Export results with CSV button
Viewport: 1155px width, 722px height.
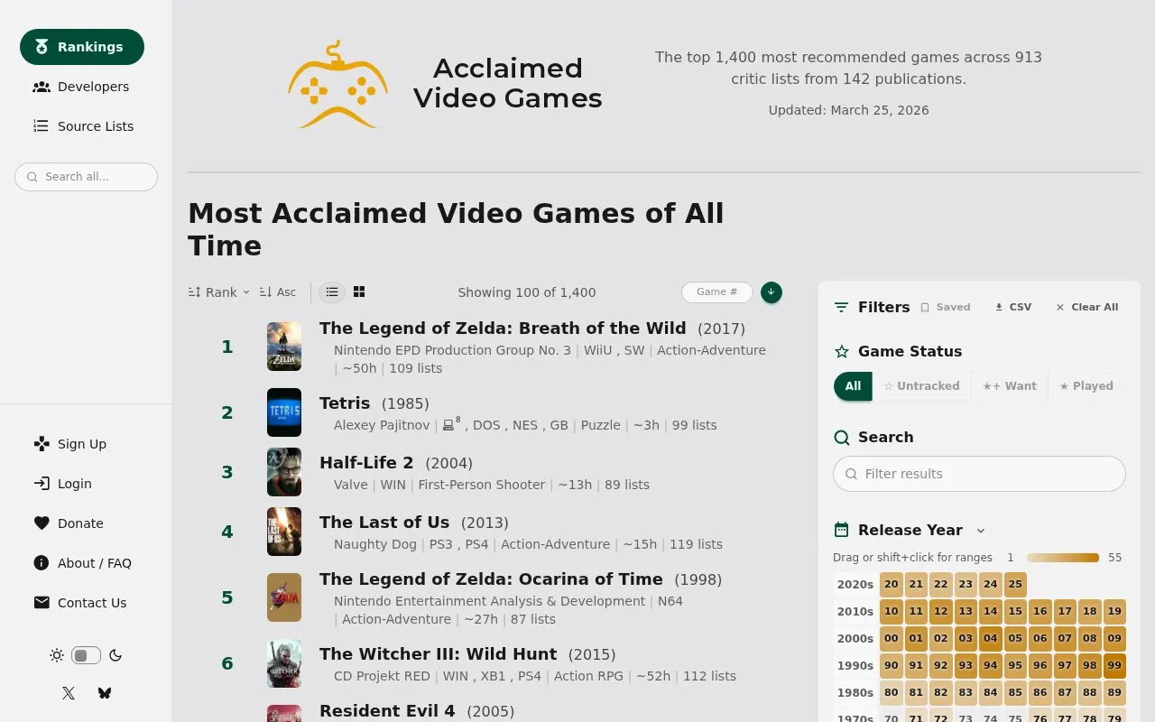pos(1013,307)
